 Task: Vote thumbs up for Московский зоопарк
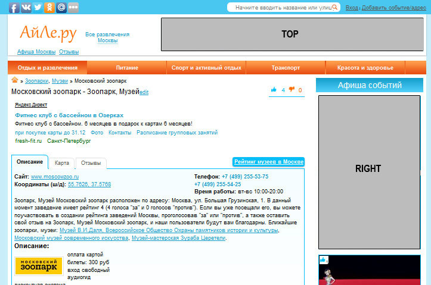pyautogui.click(x=274, y=90)
